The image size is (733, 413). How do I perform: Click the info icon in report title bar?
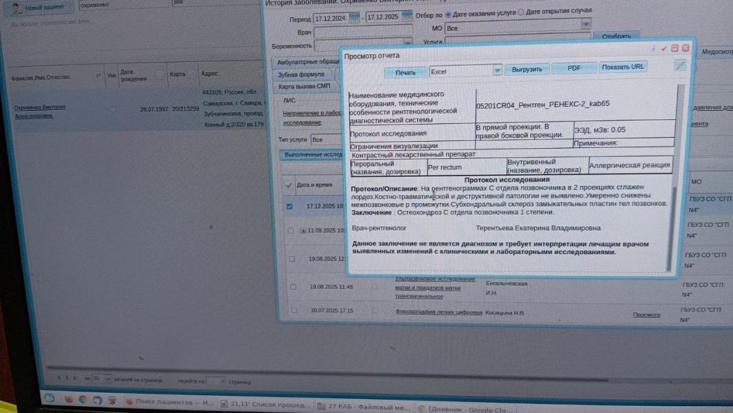pyautogui.click(x=653, y=48)
